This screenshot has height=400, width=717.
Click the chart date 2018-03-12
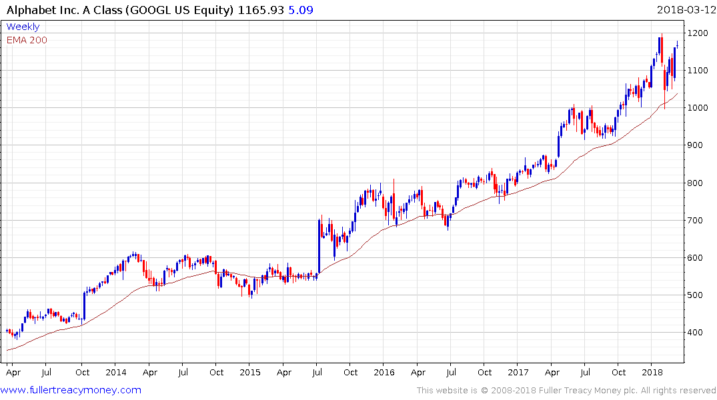pos(686,9)
